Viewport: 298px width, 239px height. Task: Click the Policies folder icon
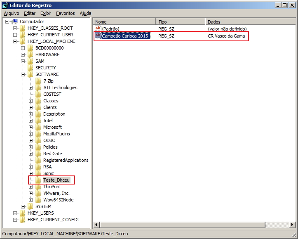(38, 147)
